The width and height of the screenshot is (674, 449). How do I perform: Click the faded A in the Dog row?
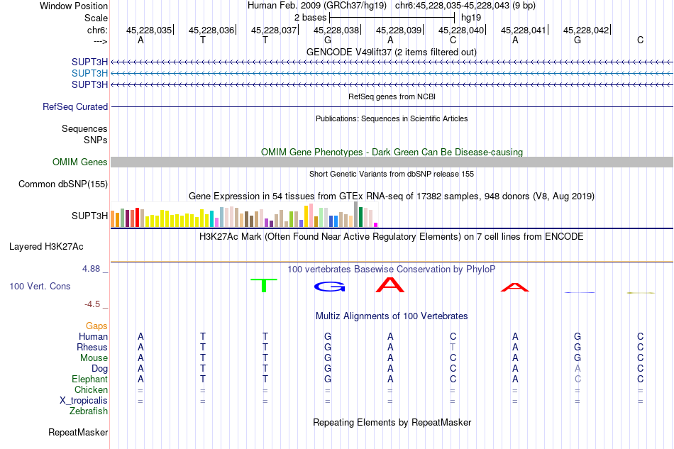[x=578, y=369]
